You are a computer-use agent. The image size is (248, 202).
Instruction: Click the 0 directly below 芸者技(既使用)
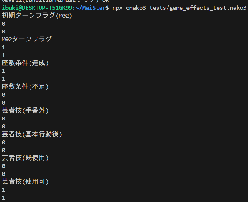(4, 166)
